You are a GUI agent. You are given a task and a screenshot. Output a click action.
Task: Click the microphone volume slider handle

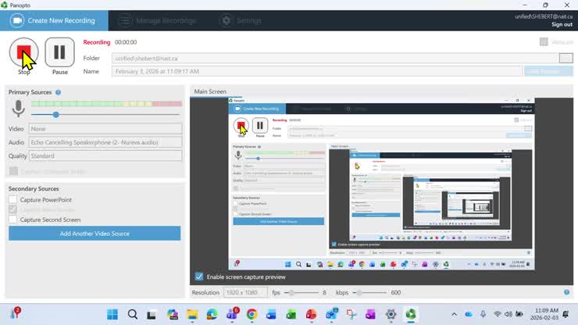tap(55, 115)
